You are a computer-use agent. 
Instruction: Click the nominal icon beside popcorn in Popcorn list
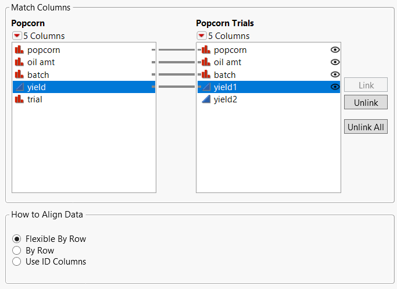tap(19, 50)
